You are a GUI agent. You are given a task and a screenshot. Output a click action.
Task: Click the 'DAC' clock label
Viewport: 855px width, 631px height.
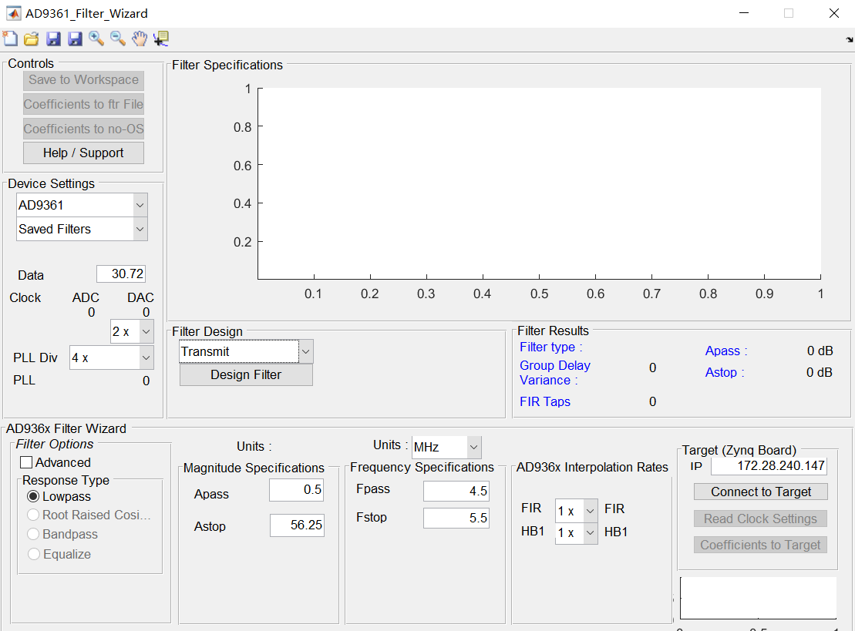click(140, 297)
